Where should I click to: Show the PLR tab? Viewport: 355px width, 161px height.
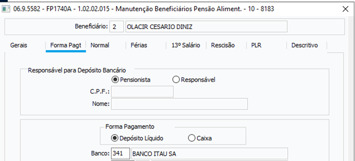256,45
